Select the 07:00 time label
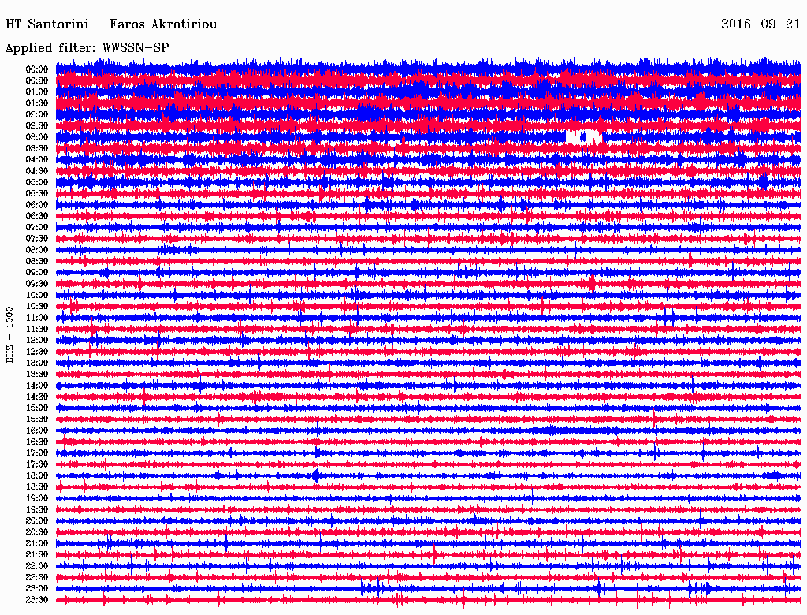Viewport: 807px width, 615px height. pyautogui.click(x=36, y=227)
